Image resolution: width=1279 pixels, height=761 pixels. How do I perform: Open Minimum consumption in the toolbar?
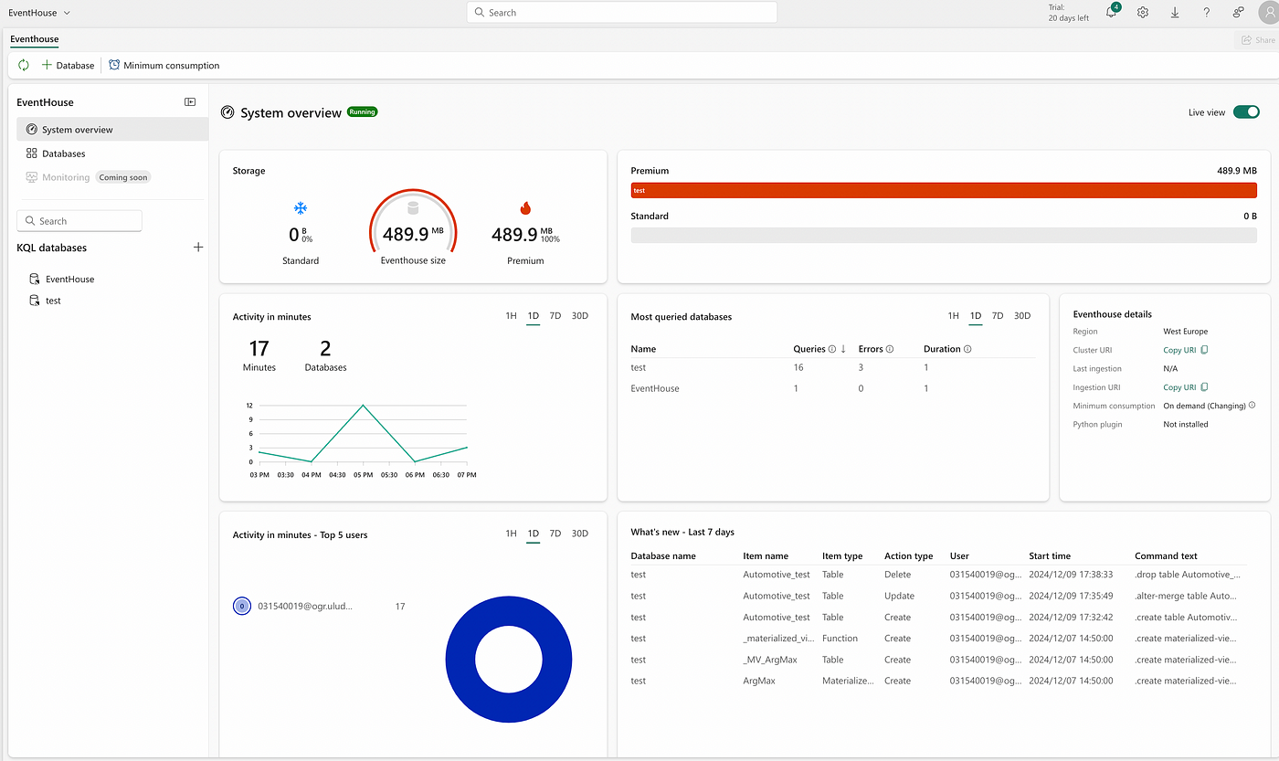click(x=164, y=66)
